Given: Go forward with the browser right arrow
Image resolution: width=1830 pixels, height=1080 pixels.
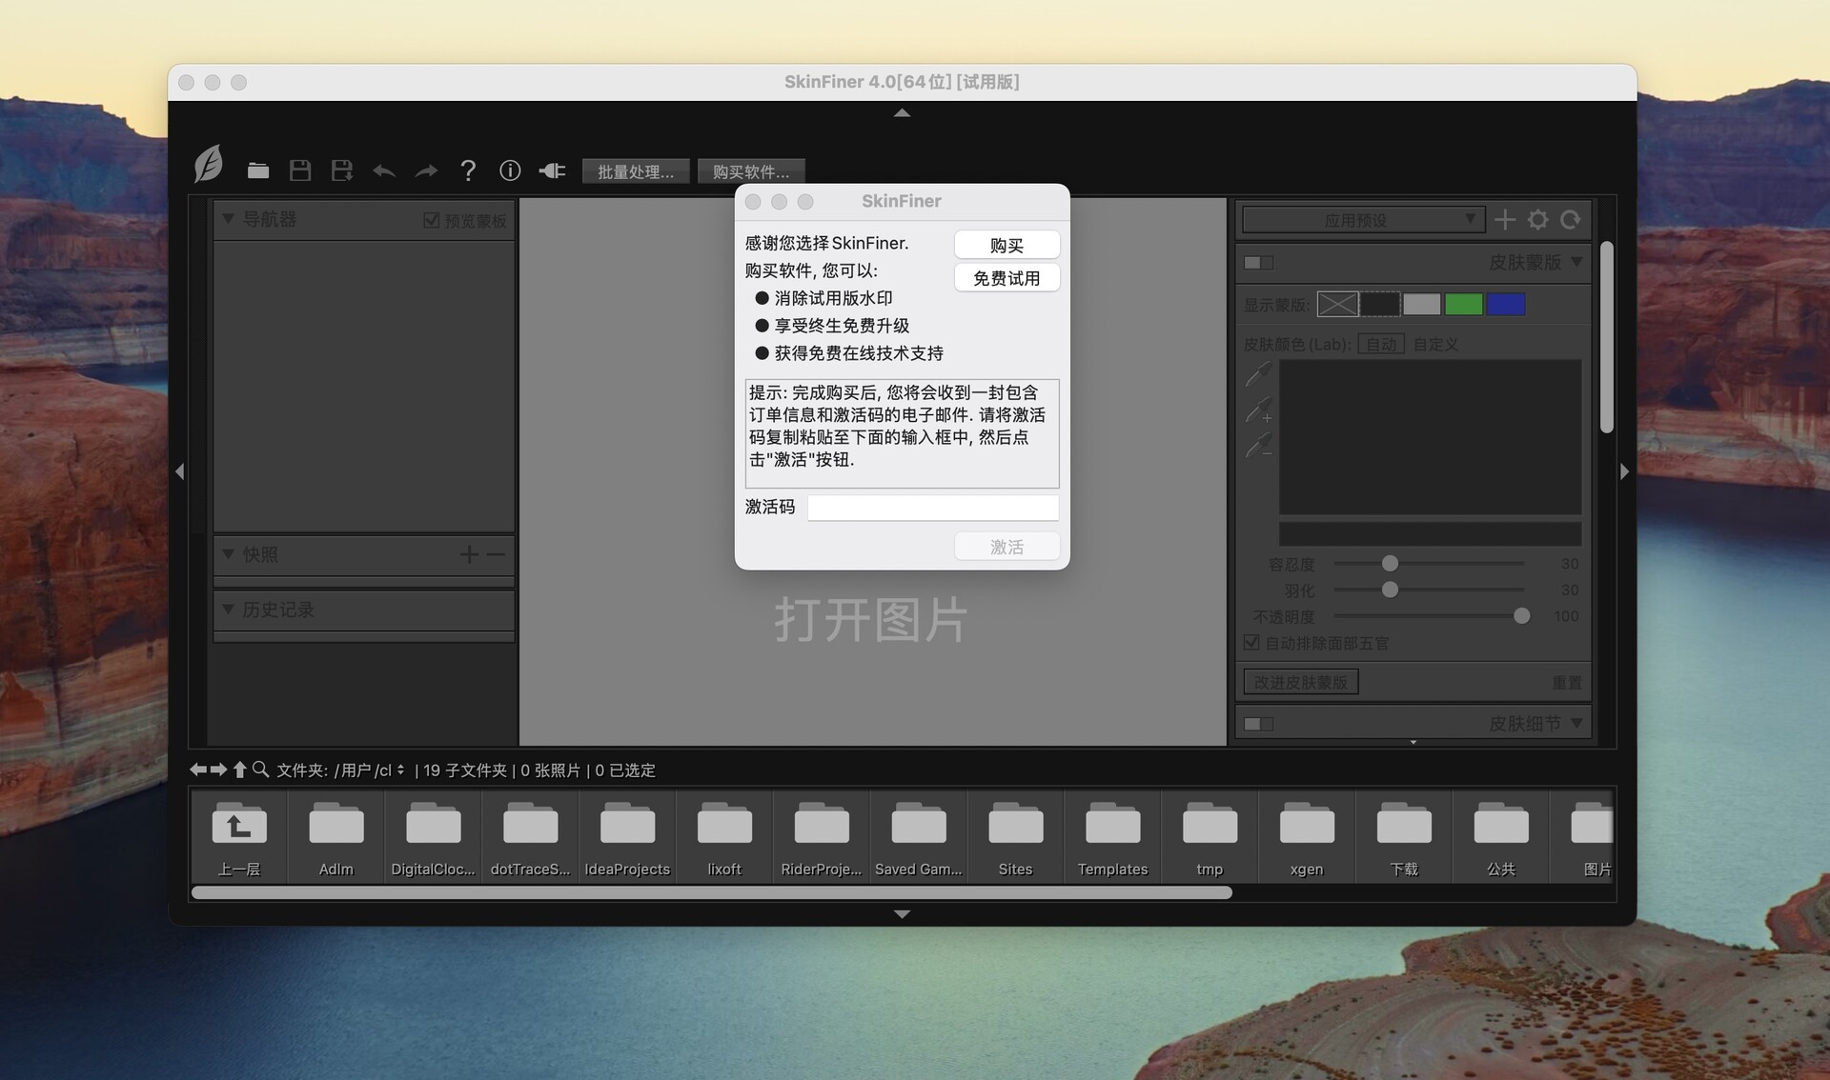Looking at the screenshot, I should pyautogui.click(x=218, y=770).
